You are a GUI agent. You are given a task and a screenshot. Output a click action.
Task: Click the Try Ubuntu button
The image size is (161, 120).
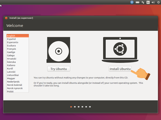pyautogui.click(x=59, y=69)
